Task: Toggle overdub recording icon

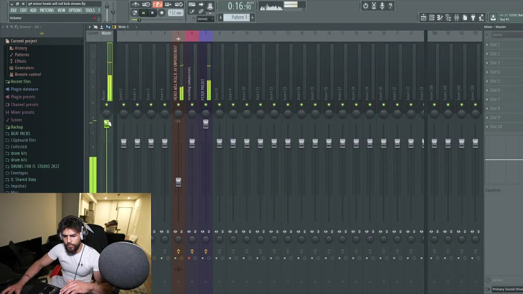Action: (168, 4)
